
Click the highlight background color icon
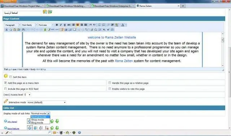coord(117,25)
